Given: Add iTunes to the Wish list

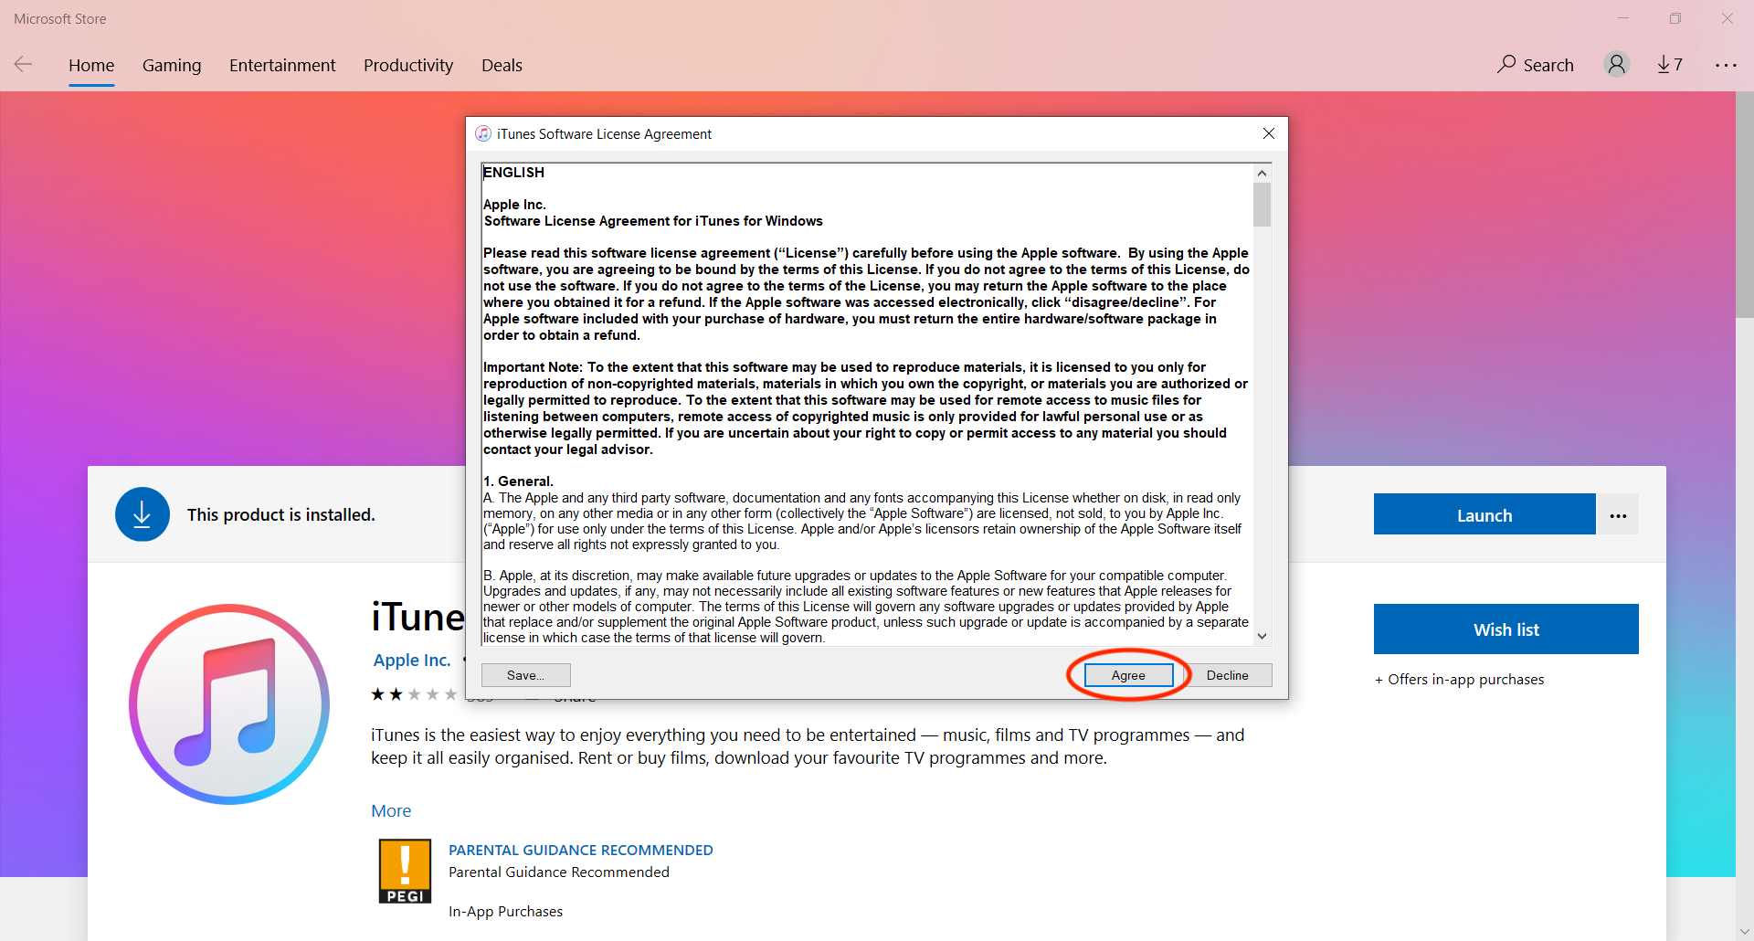Looking at the screenshot, I should (1506, 629).
